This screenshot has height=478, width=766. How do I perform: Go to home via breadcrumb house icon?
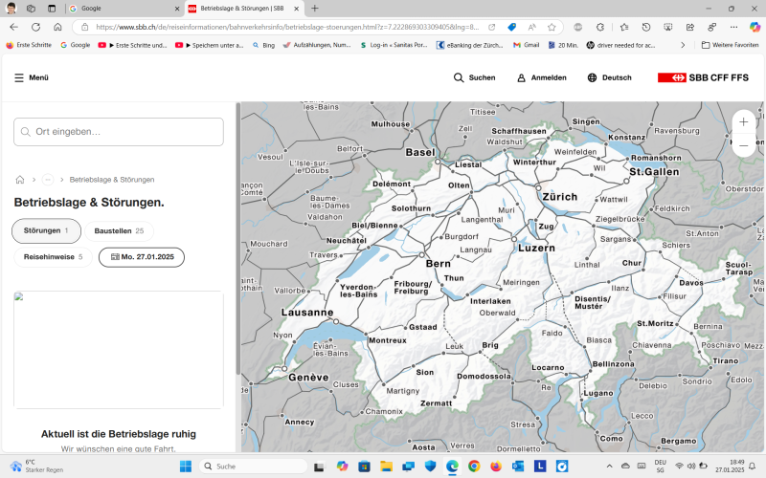point(19,180)
